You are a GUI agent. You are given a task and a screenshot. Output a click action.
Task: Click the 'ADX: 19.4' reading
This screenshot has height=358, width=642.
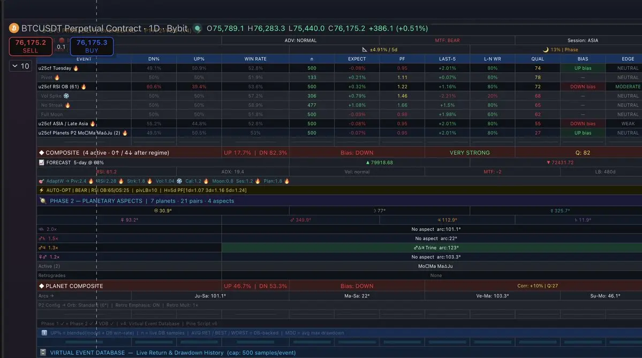232,172
